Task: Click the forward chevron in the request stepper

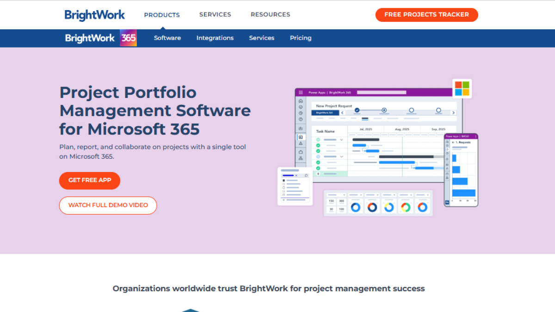Action: [x=453, y=113]
